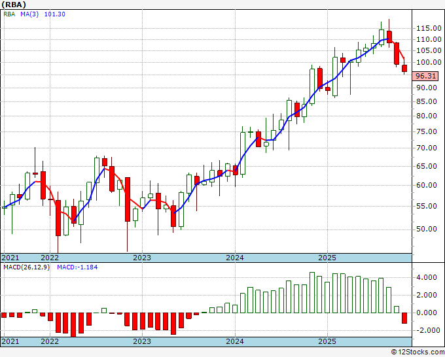
Task: Click the 90.00 price axis label
Action: 427,88
